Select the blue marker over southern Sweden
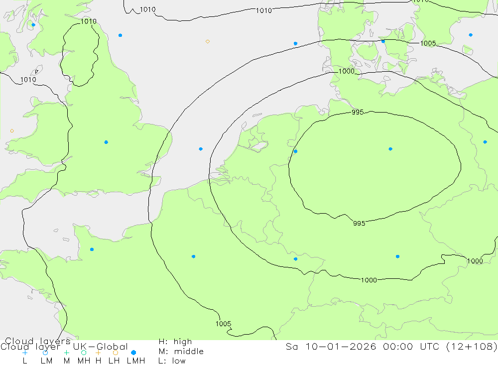The image size is (498, 365). click(471, 35)
